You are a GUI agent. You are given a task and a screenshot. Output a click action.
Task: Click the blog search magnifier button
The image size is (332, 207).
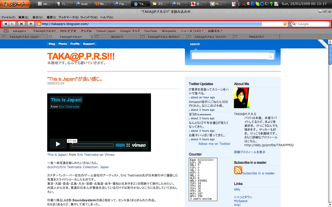(271, 56)
